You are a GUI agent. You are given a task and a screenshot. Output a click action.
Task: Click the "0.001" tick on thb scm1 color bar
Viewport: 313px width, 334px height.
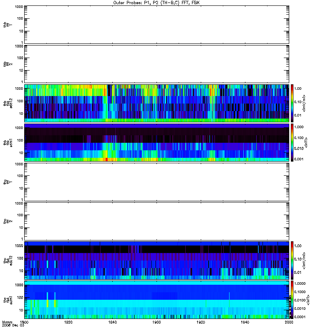tap(299, 159)
